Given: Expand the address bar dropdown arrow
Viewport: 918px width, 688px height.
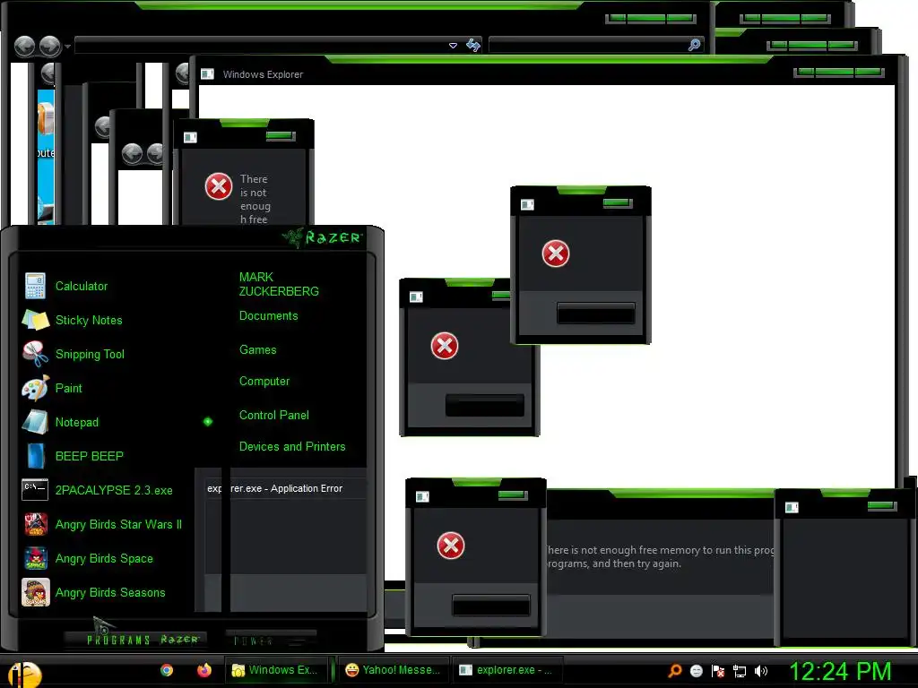Looking at the screenshot, I should click(x=453, y=45).
